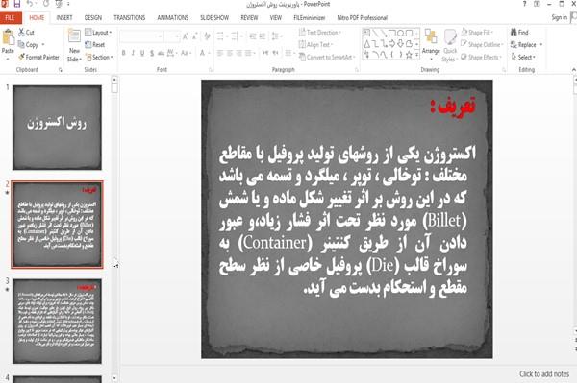Open the Shape Effects dropdown
Image resolution: width=577 pixels, height=383 pixels.
[482, 57]
